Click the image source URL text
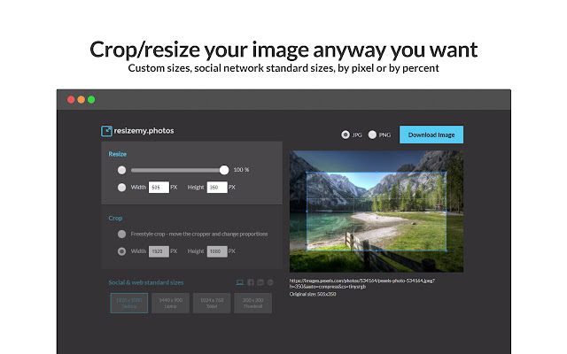Screen dimensions: 567x354 click(x=362, y=283)
